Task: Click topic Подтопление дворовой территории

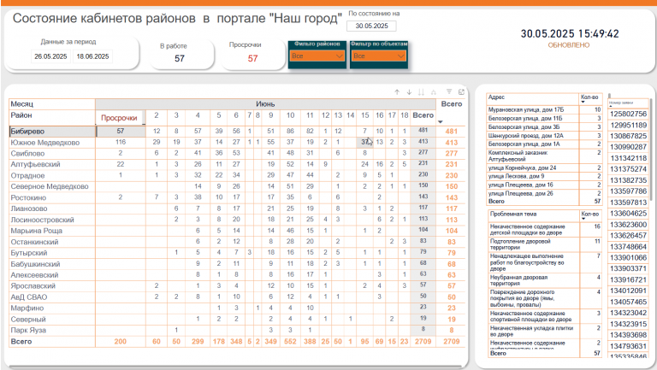Action: click(x=520, y=244)
